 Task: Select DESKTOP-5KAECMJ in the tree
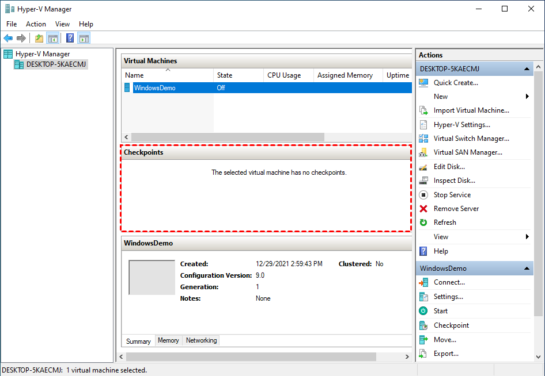pyautogui.click(x=56, y=64)
